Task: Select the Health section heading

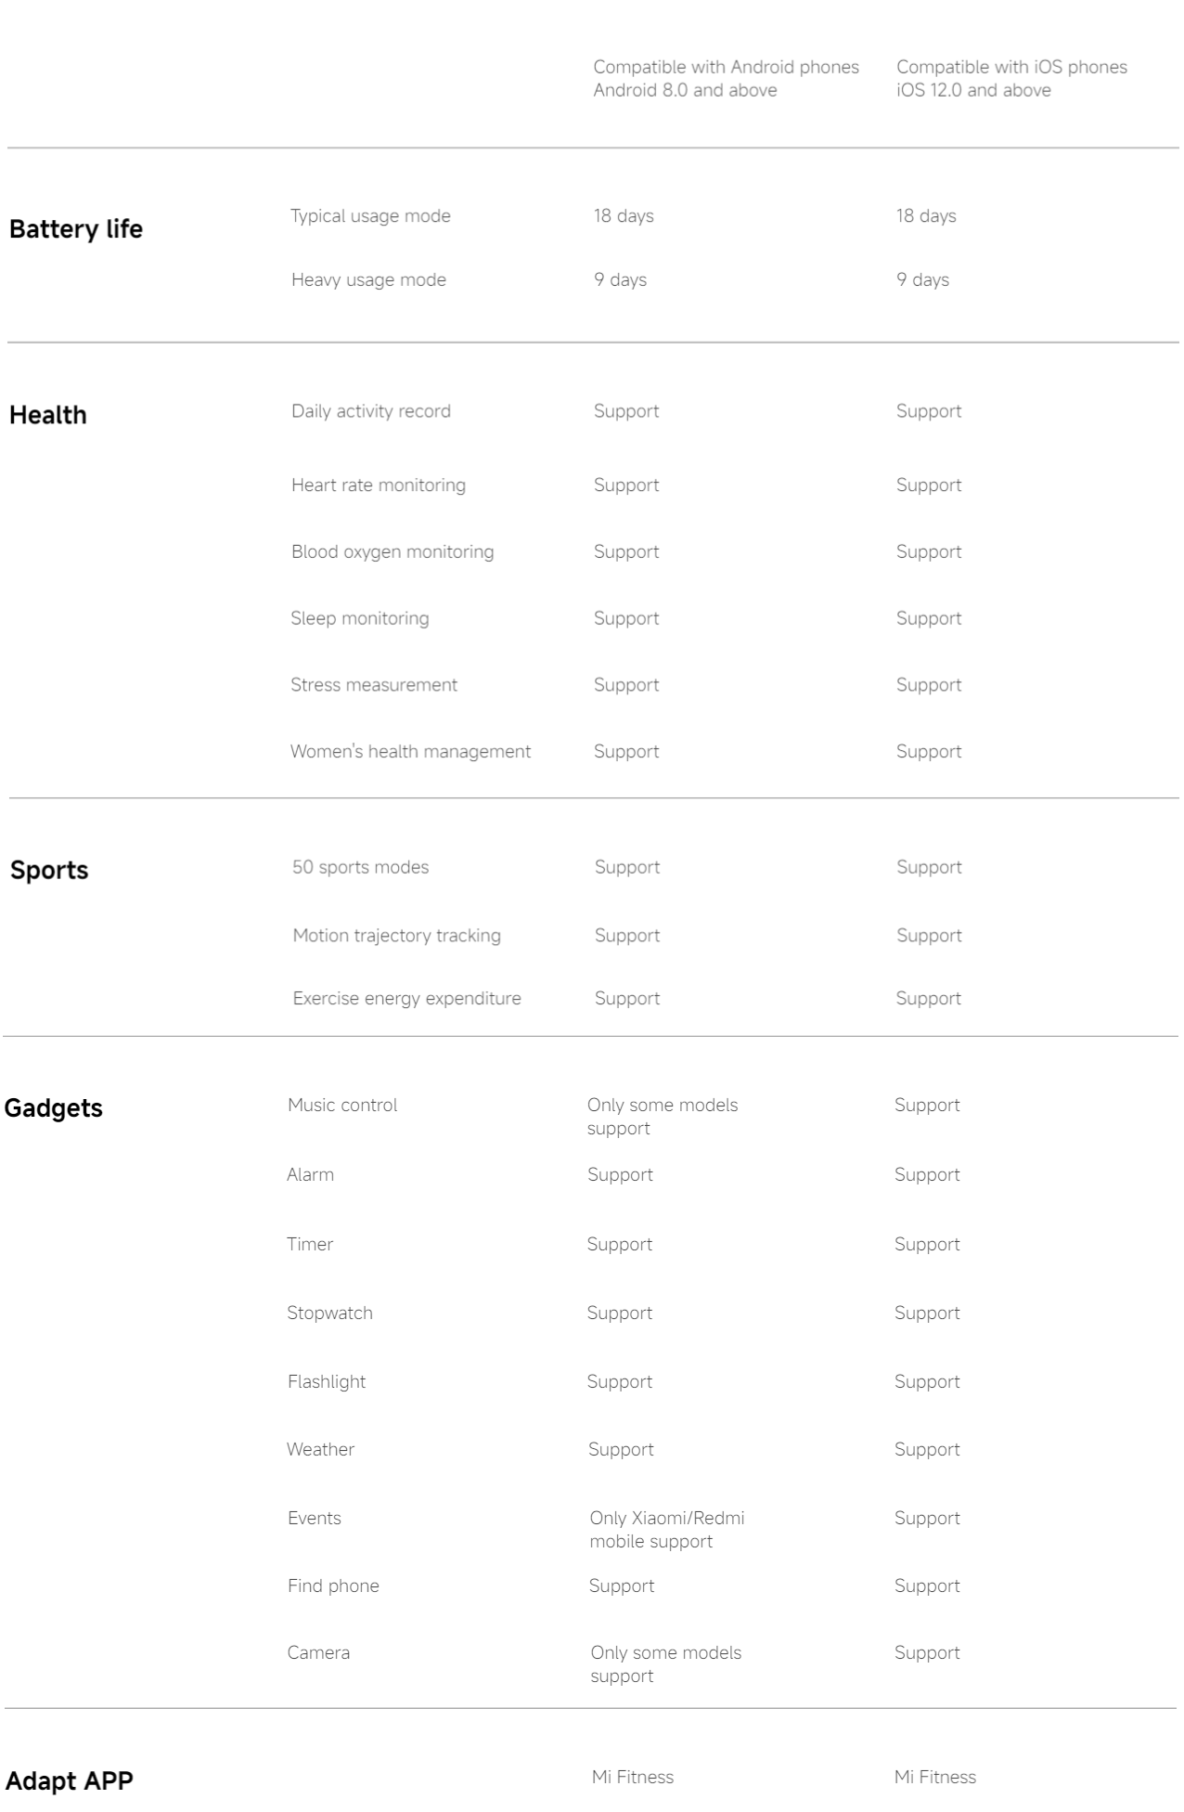Action: coord(48,415)
